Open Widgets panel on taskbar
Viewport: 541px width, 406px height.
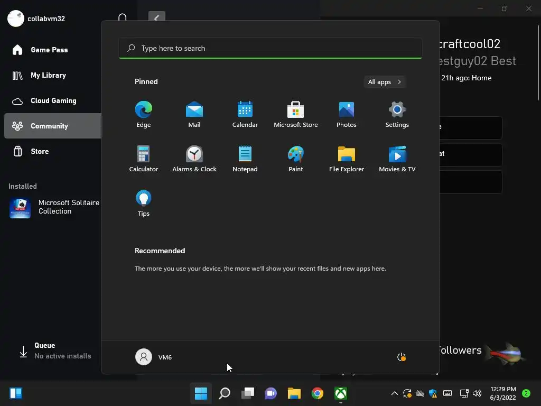(16, 393)
